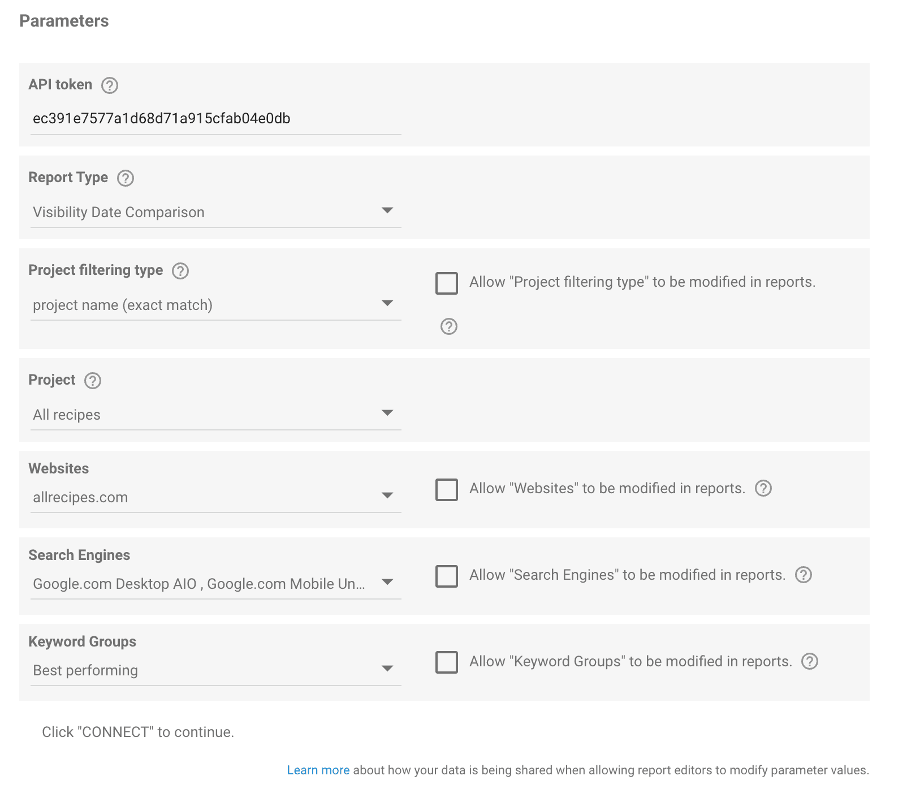
Task: Check Allow Websites to be modified
Action: coord(447,489)
